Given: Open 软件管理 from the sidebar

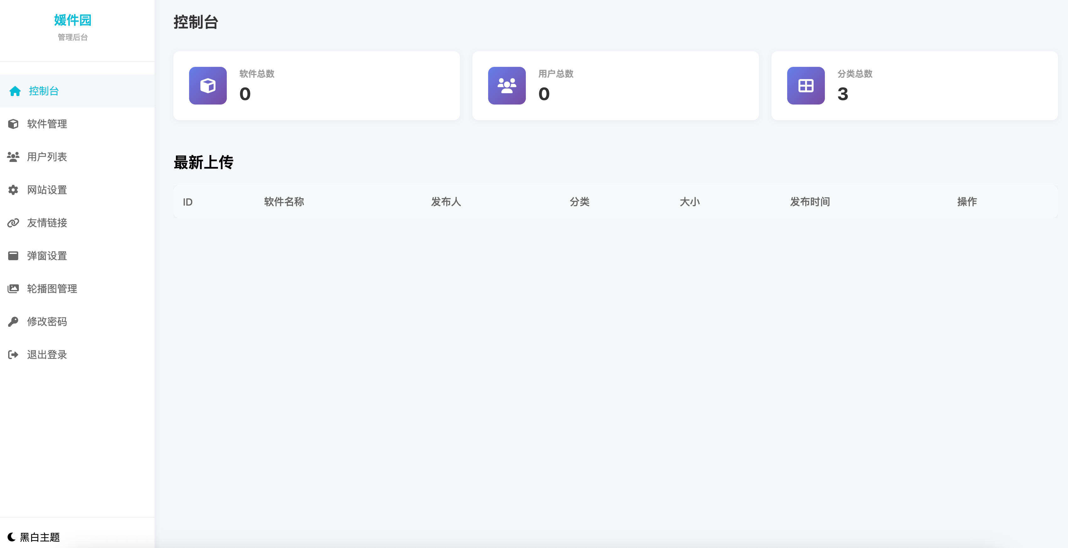Looking at the screenshot, I should [x=47, y=124].
